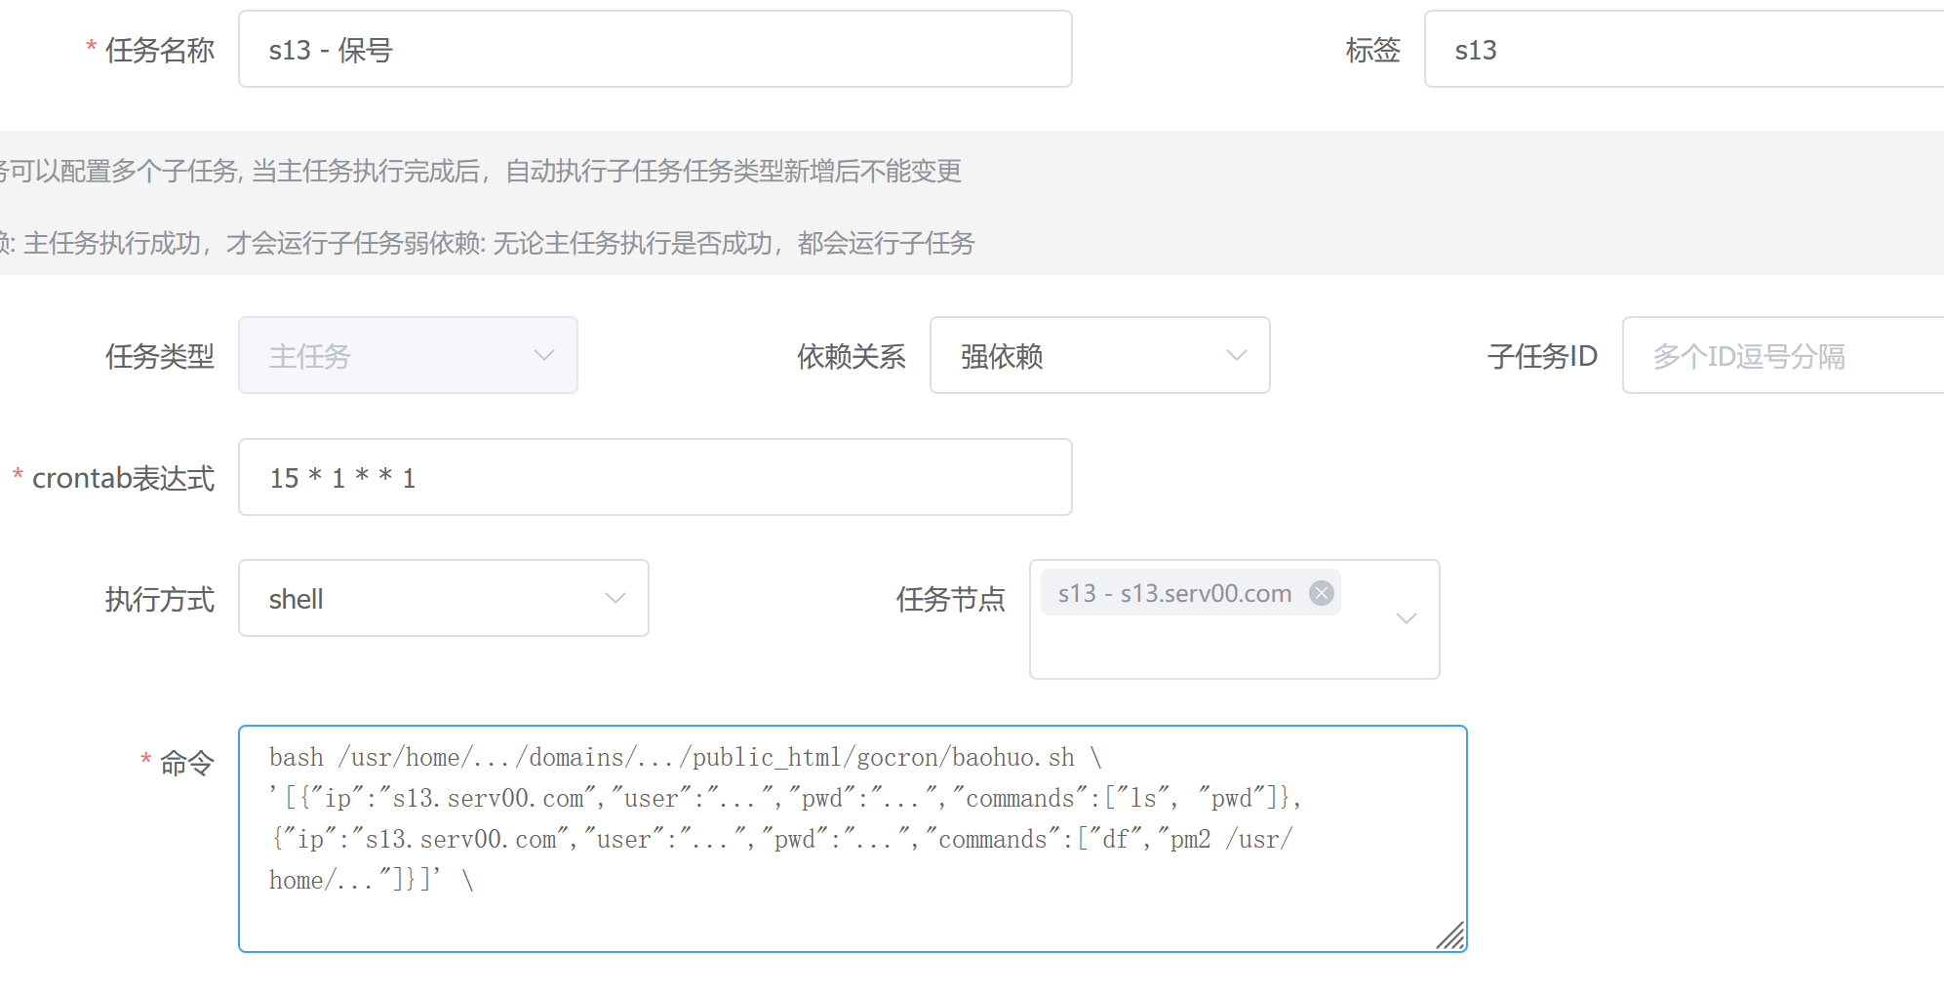Image resolution: width=1944 pixels, height=991 pixels.
Task: Open the 依赖关系 strong dependency dropdown
Action: (1099, 355)
